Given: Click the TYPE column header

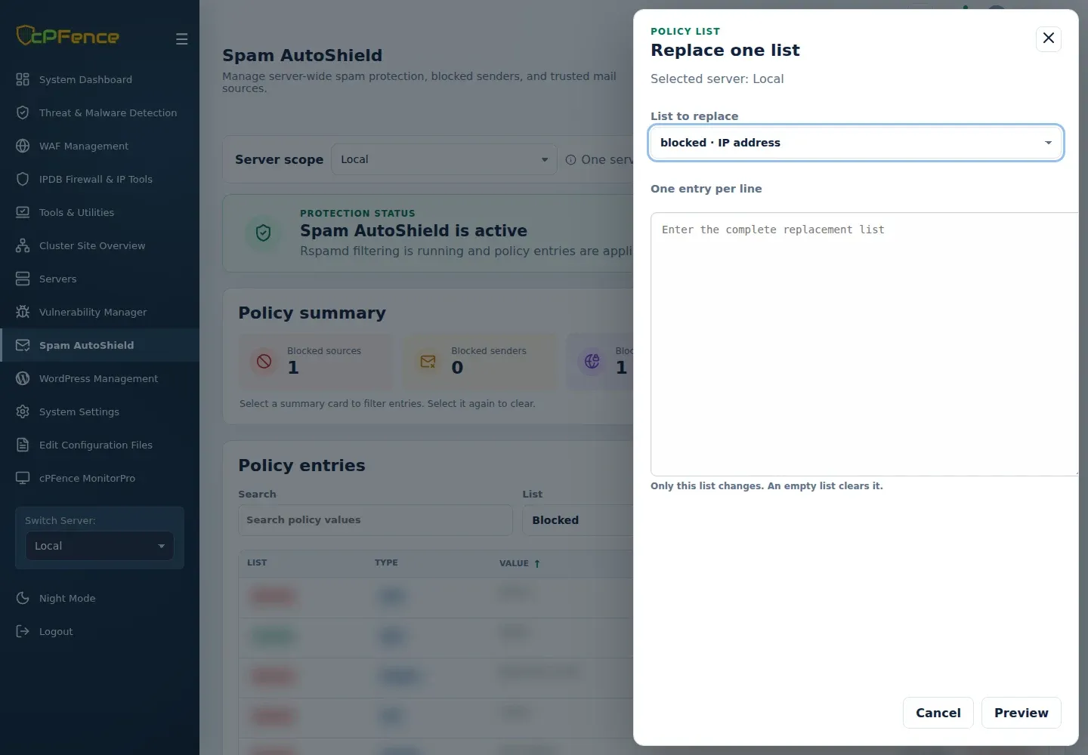Looking at the screenshot, I should pos(386,563).
